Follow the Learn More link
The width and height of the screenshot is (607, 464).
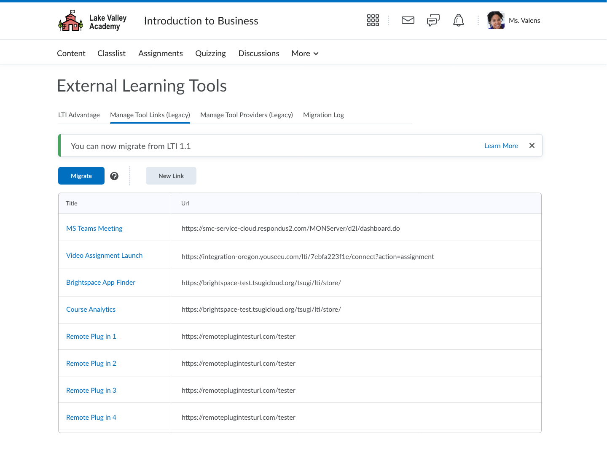(x=501, y=146)
